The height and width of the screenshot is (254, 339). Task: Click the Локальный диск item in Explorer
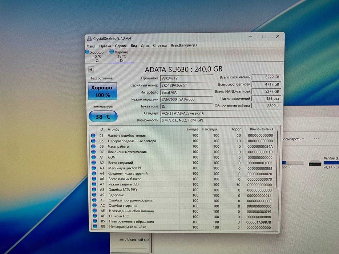click(x=134, y=240)
